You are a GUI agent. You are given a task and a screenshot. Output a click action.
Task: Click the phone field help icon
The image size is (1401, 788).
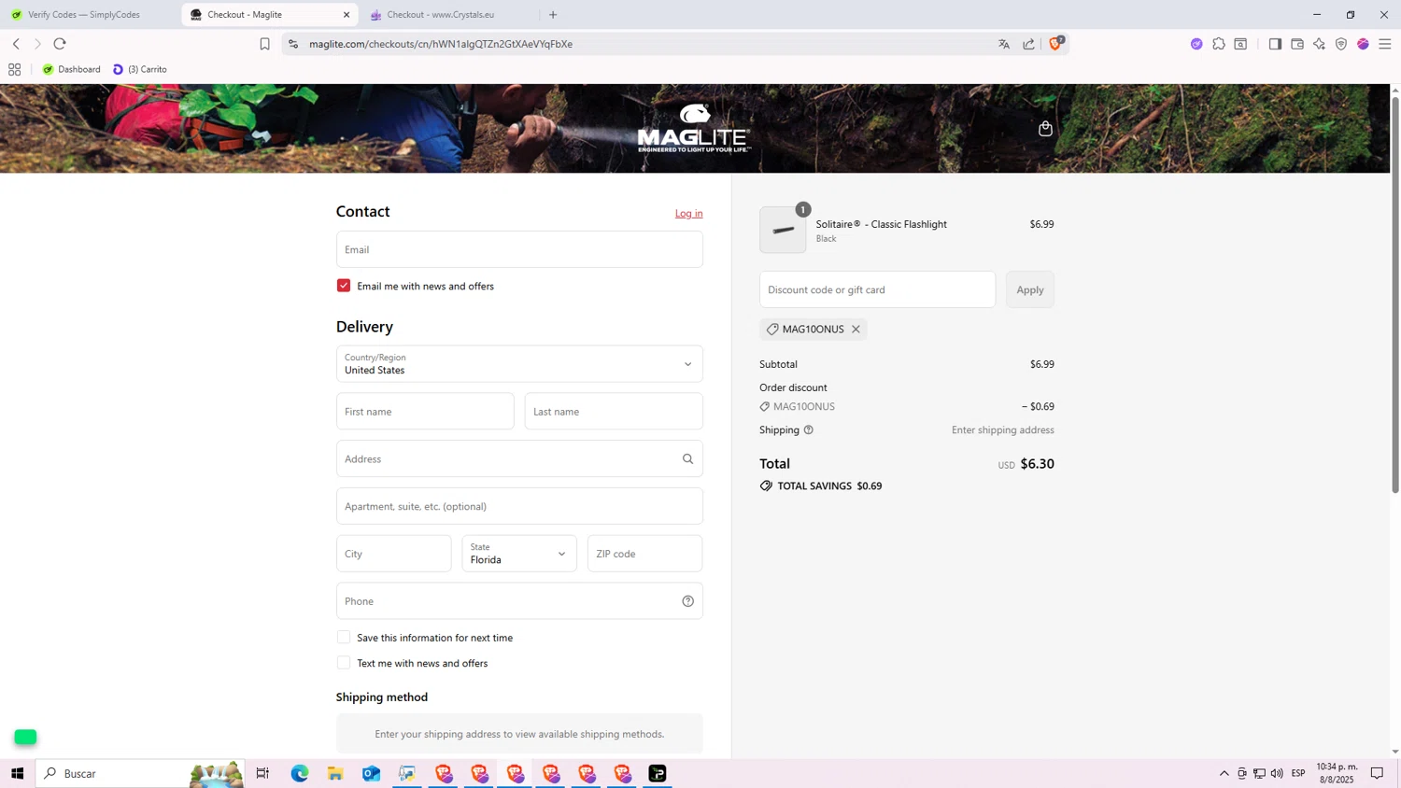[687, 601]
